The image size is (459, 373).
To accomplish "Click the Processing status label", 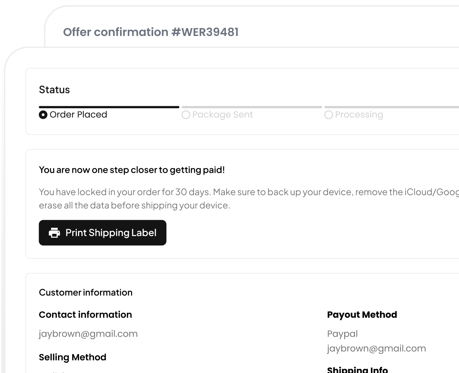I will point(359,115).
